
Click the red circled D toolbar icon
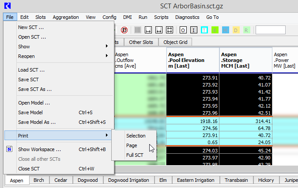pyautogui.click(x=124, y=30)
